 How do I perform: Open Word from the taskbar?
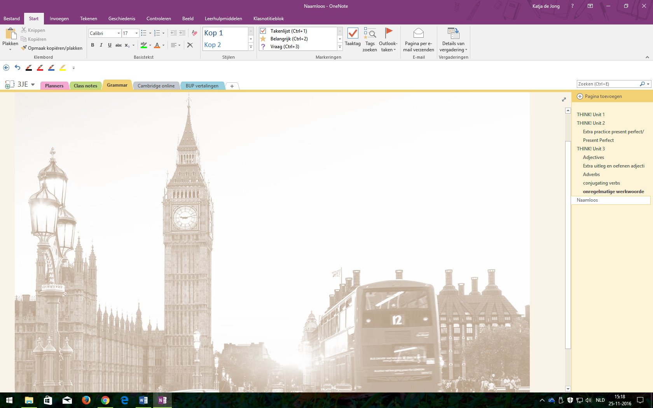pyautogui.click(x=143, y=400)
